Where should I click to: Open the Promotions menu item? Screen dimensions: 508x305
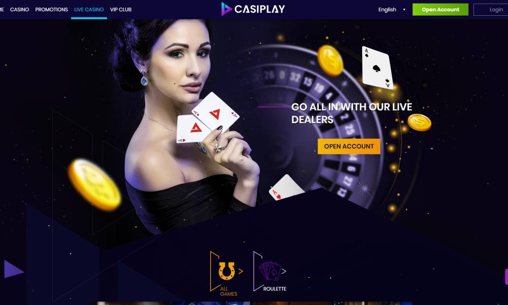tap(51, 9)
